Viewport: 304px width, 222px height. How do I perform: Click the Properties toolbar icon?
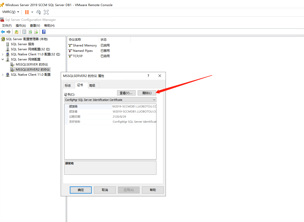[24, 32]
